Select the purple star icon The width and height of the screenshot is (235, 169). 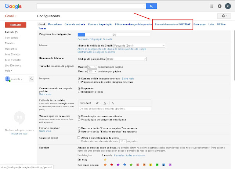(118, 165)
